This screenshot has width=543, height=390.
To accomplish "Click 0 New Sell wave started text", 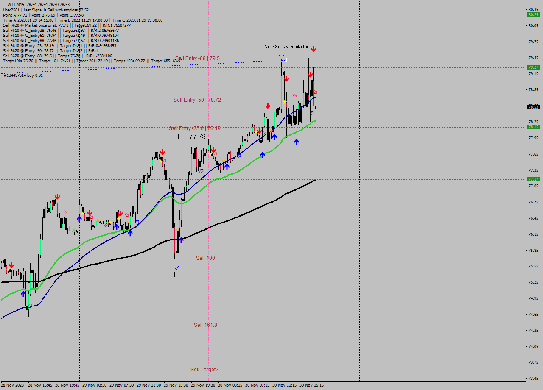I will 285,47.
